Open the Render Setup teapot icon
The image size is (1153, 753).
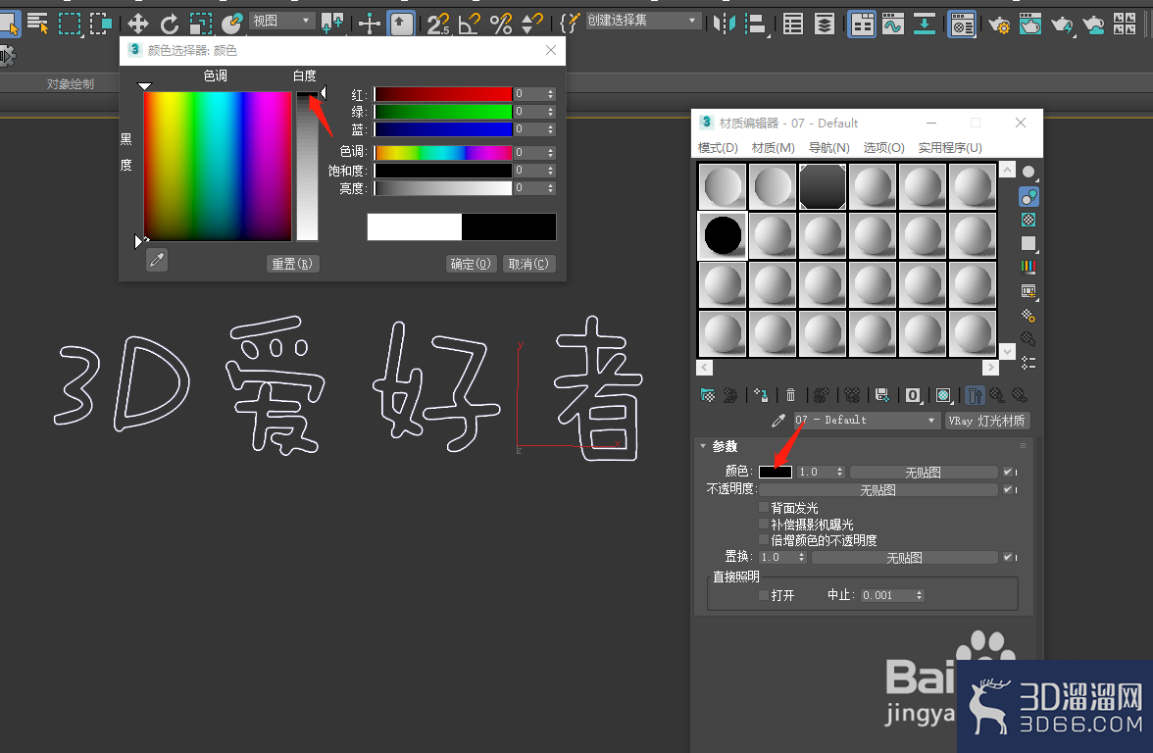[998, 25]
